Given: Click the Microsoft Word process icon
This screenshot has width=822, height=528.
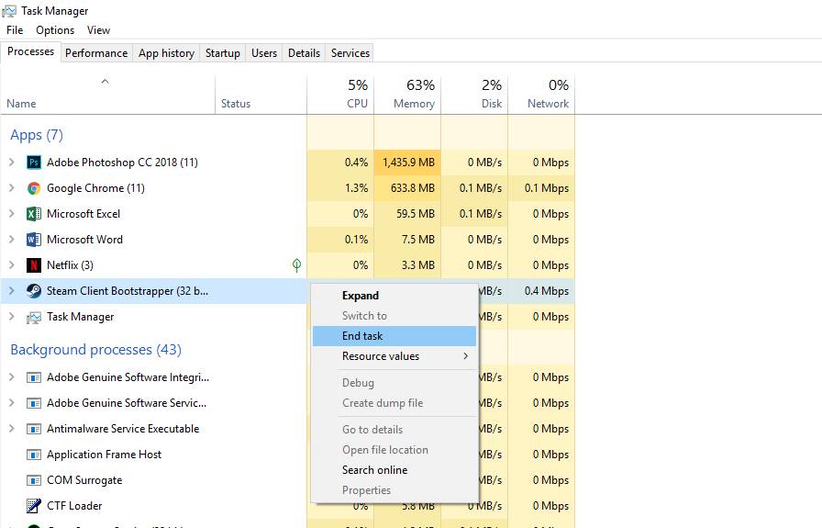Looking at the screenshot, I should pos(34,240).
